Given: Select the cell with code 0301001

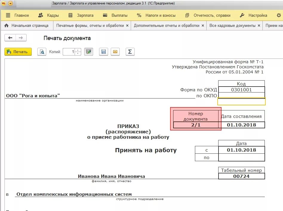Looking at the screenshot, I should pyautogui.click(x=242, y=90).
